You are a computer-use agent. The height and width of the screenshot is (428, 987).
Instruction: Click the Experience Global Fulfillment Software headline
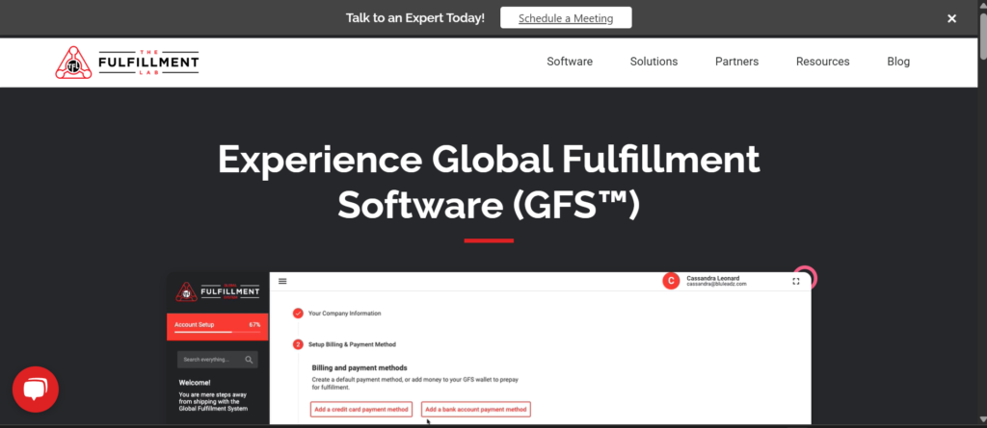[x=489, y=182]
